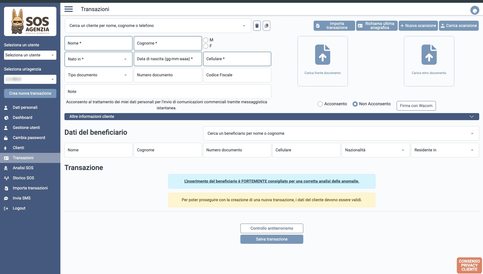Click the trash delete icon

[x=257, y=26]
